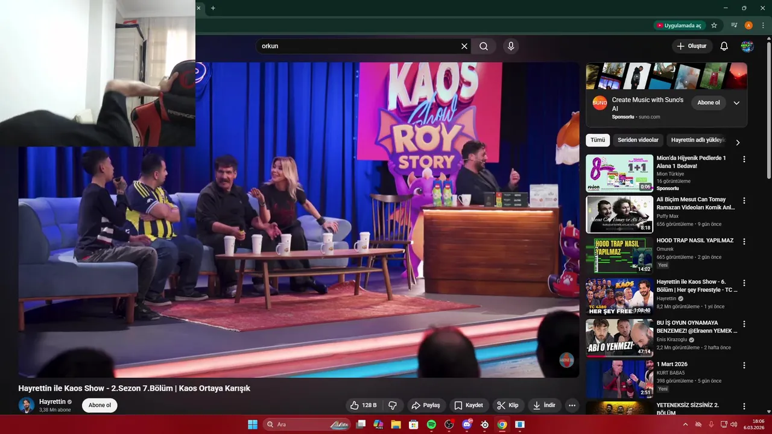Open options menu for HOOD TRAP NASIL YAPILMAZ
The width and height of the screenshot is (772, 434).
[744, 241]
